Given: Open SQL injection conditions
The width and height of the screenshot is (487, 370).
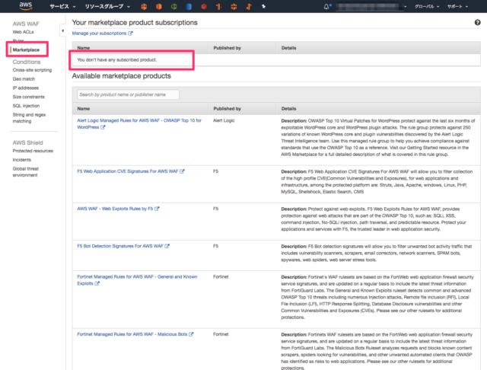Looking at the screenshot, I should point(26,106).
